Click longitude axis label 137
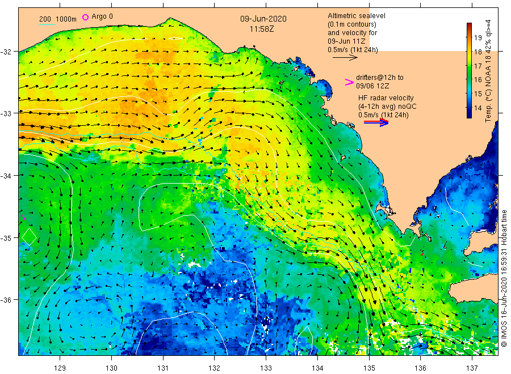 (x=472, y=368)
